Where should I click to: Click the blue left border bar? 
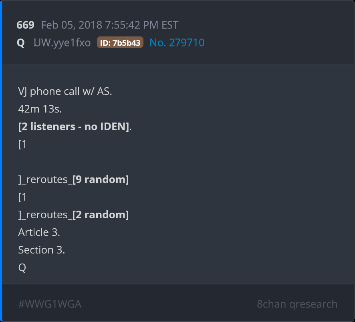[x=1, y=161]
